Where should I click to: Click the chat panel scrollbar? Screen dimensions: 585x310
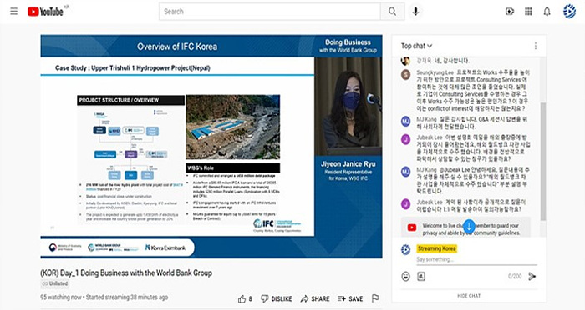(x=543, y=161)
